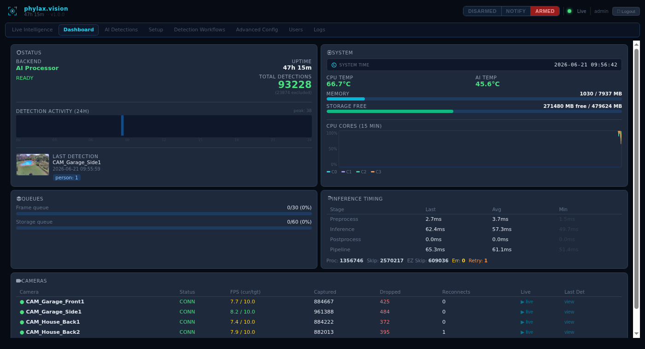The image size is (645, 349).
Task: Open live view for CAM_House_Back1
Action: coord(527,322)
